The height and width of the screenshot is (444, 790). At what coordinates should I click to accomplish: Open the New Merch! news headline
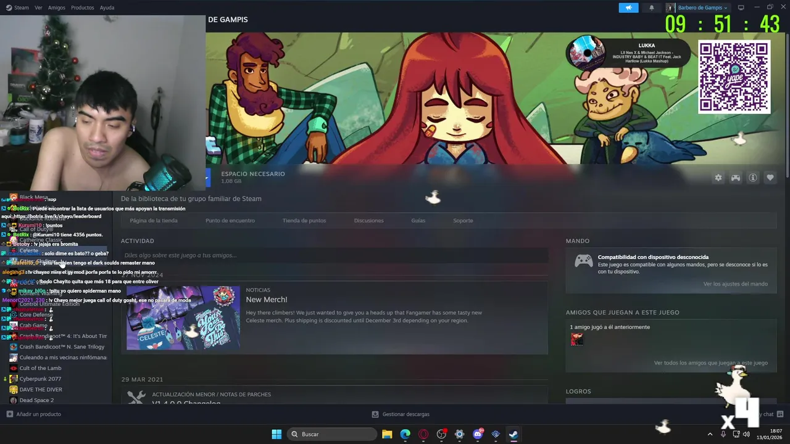point(267,300)
